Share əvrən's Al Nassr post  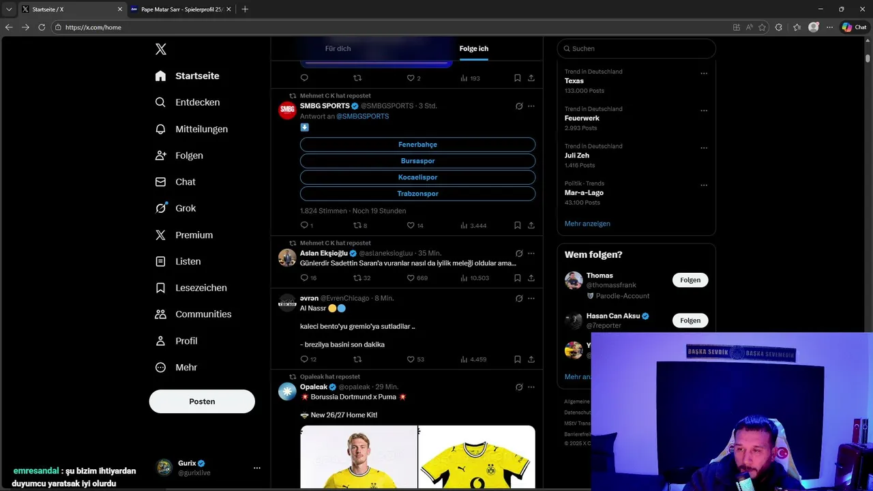531,359
